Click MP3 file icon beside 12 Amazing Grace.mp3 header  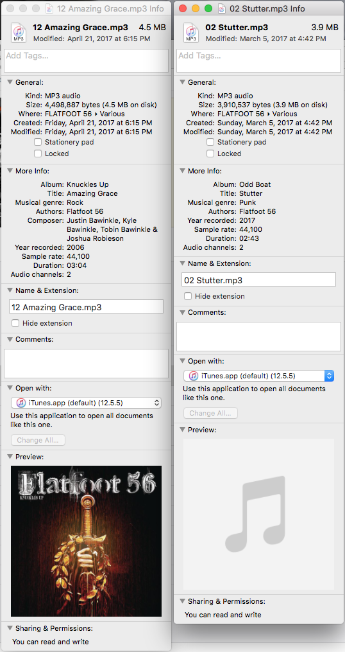click(18, 33)
